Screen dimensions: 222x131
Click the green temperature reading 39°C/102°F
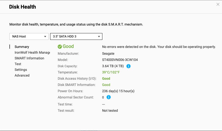coord(111,72)
